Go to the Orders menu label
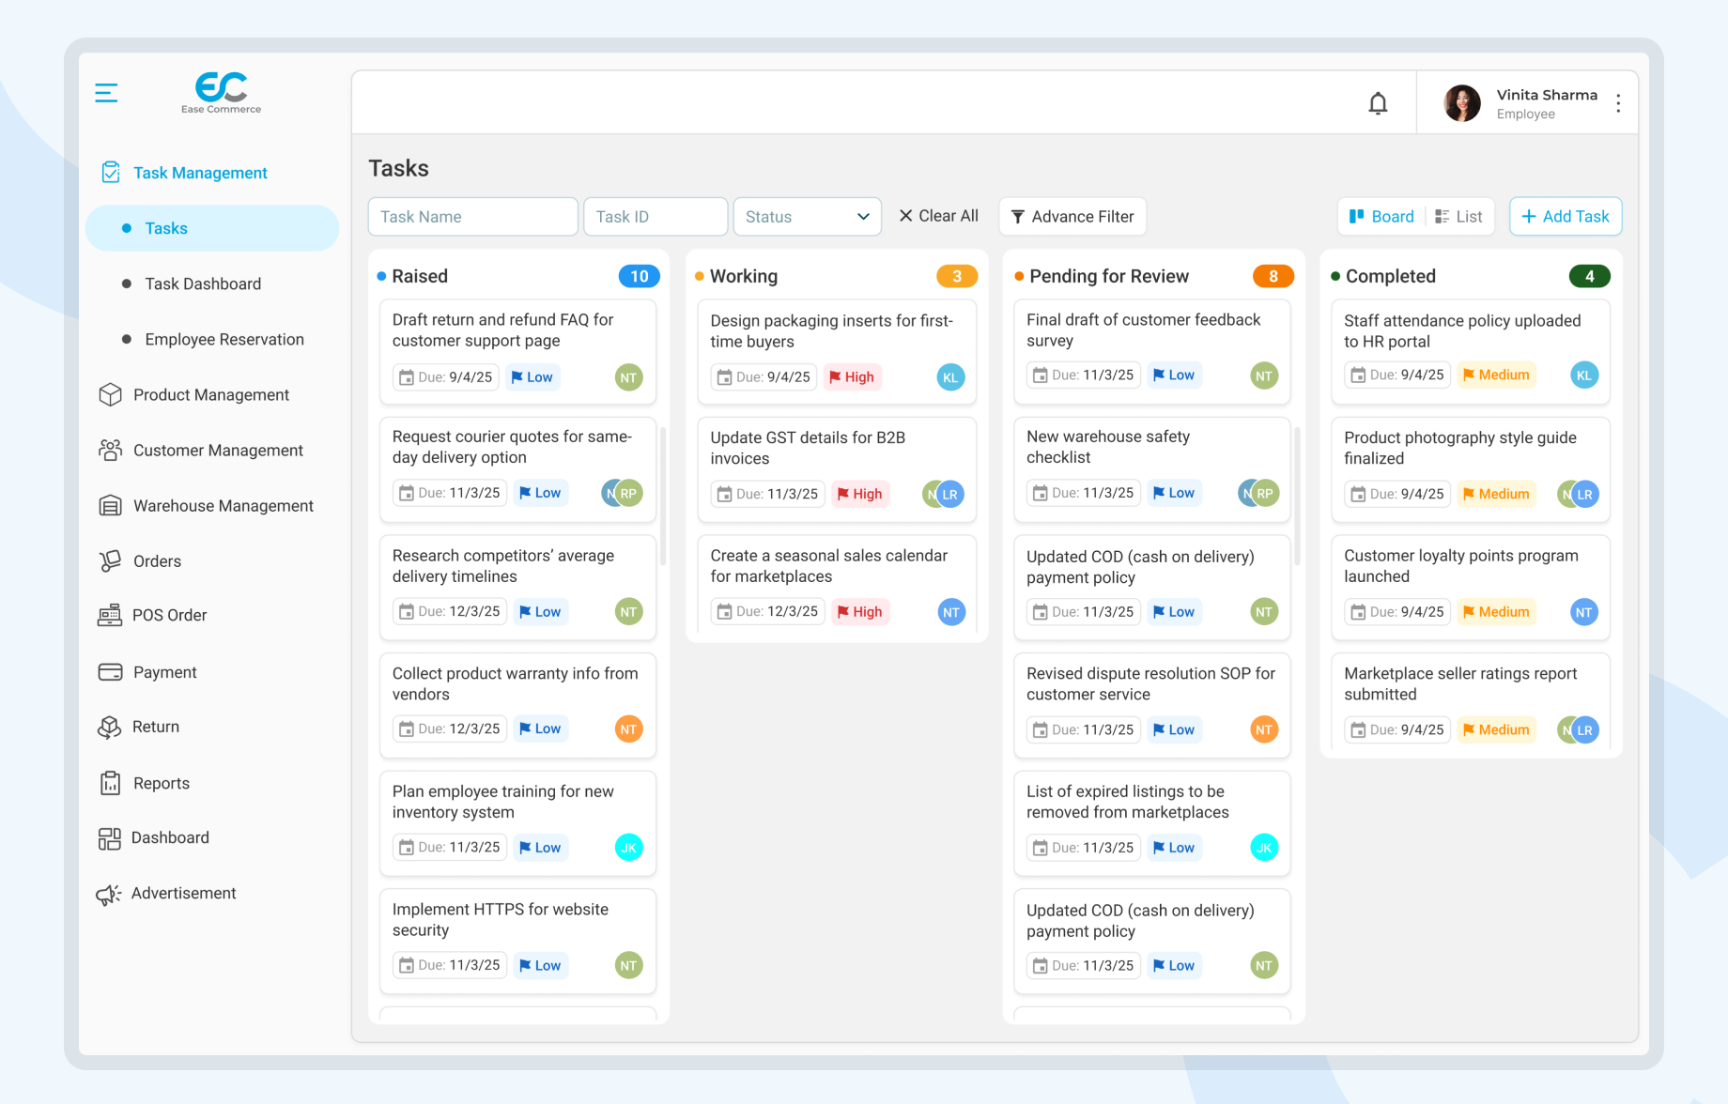The height and width of the screenshot is (1104, 1728). tap(157, 561)
